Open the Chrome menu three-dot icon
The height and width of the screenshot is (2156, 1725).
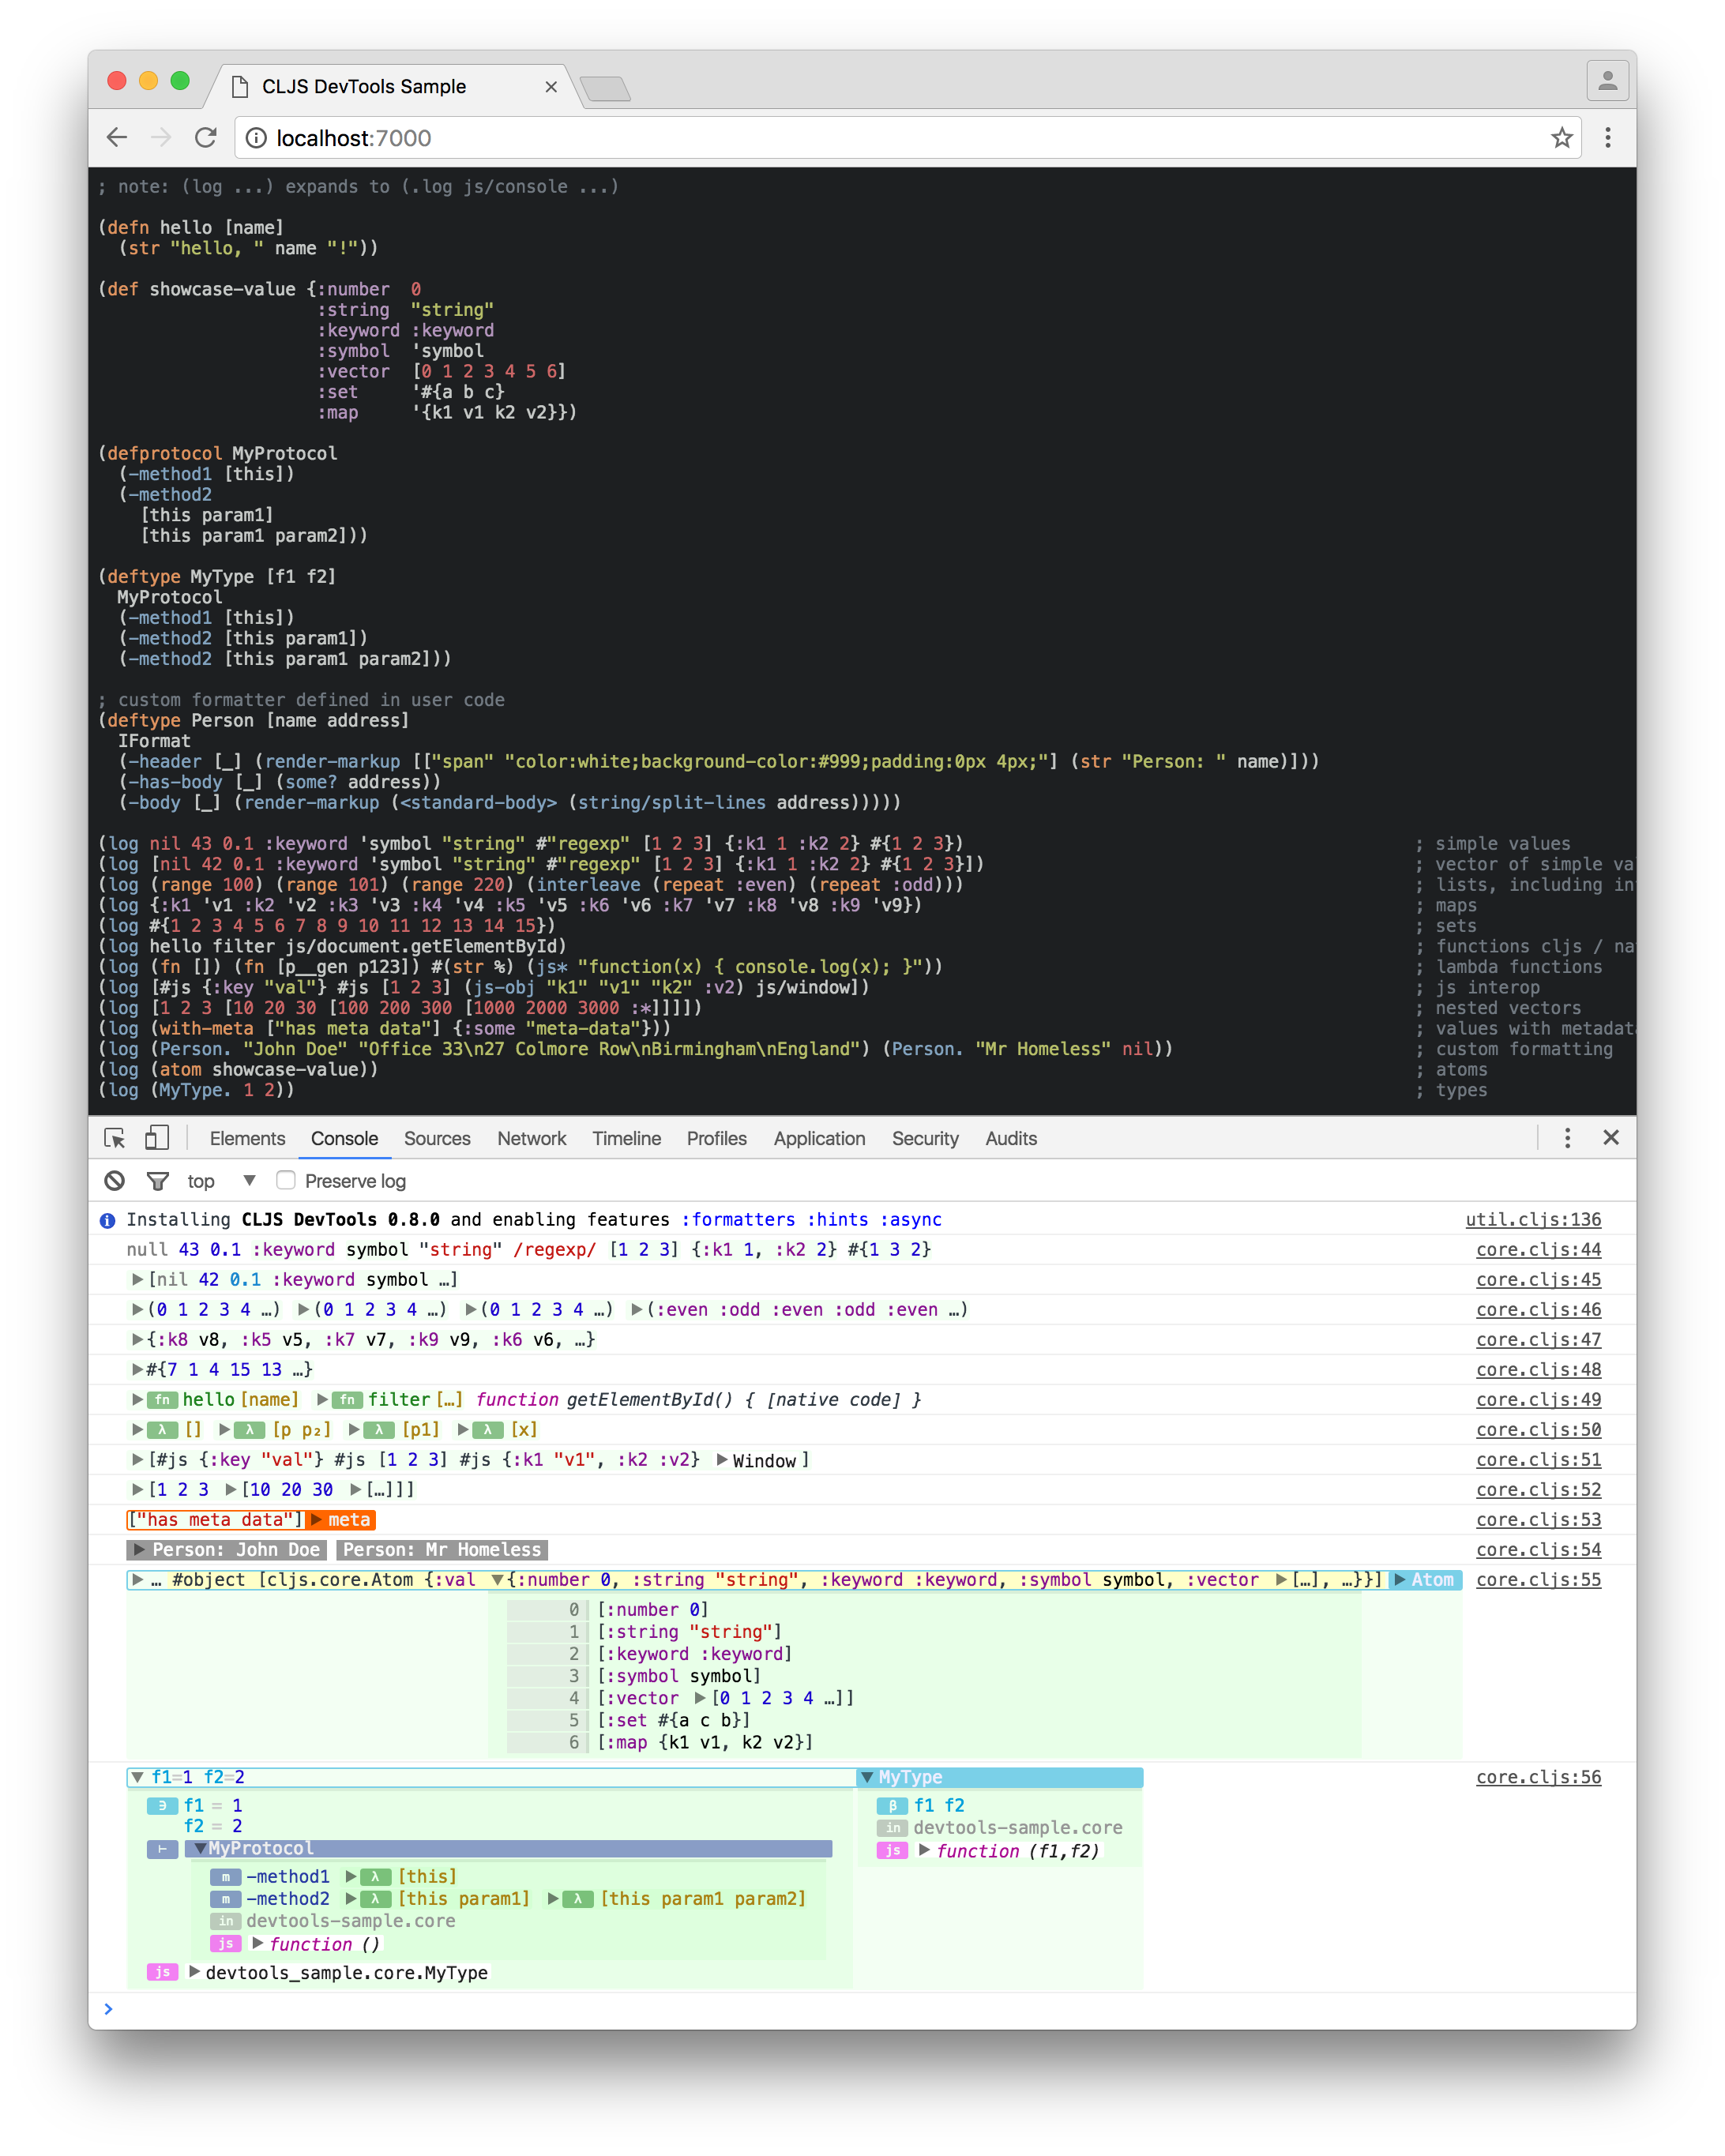(1607, 138)
